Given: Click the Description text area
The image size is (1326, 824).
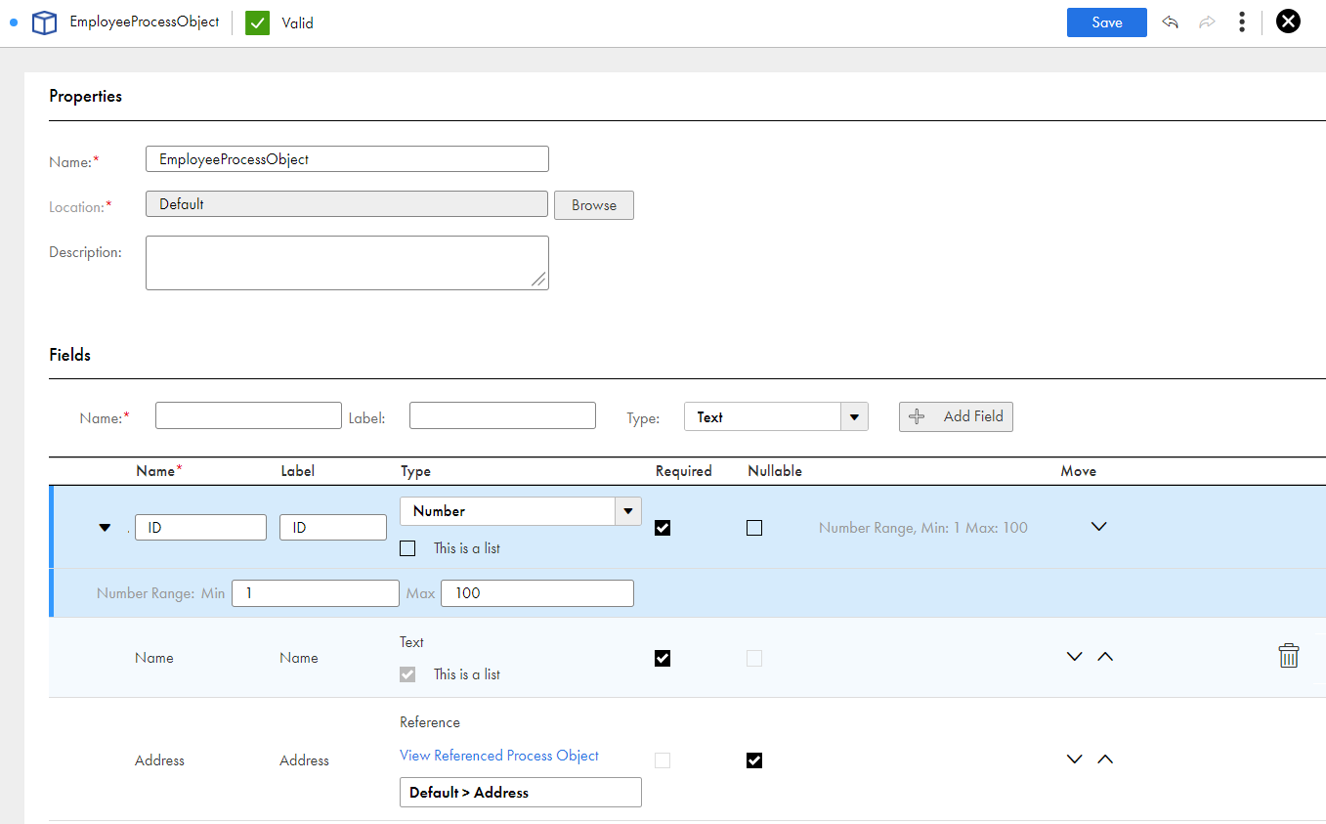Looking at the screenshot, I should pyautogui.click(x=347, y=263).
